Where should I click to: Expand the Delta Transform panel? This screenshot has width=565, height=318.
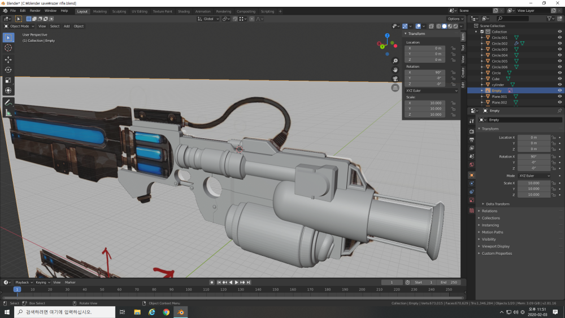coord(498,204)
